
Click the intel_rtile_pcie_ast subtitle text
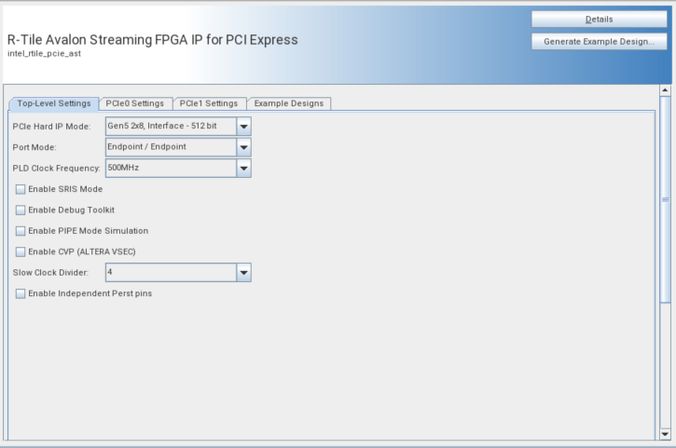click(44, 53)
